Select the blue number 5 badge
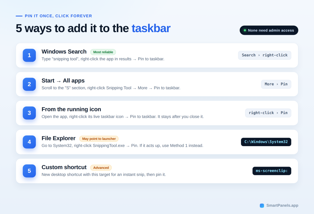The width and height of the screenshot is (314, 214). (x=29, y=171)
